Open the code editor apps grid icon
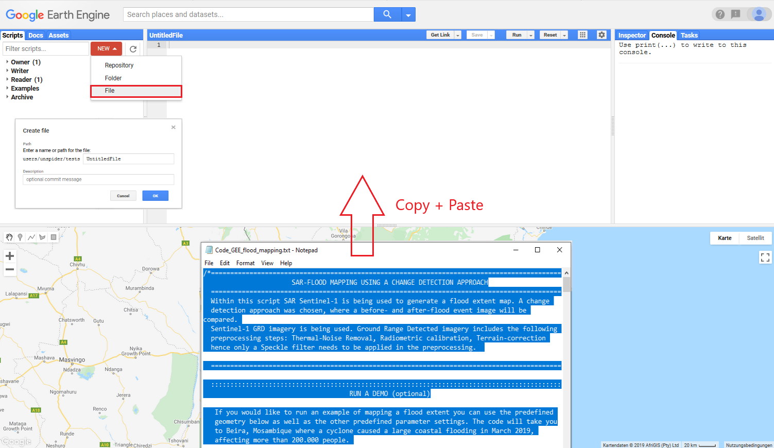Screen dimensions: 774x448 click(x=582, y=34)
